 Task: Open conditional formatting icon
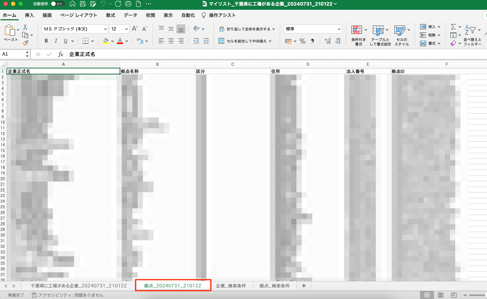tap(357, 30)
